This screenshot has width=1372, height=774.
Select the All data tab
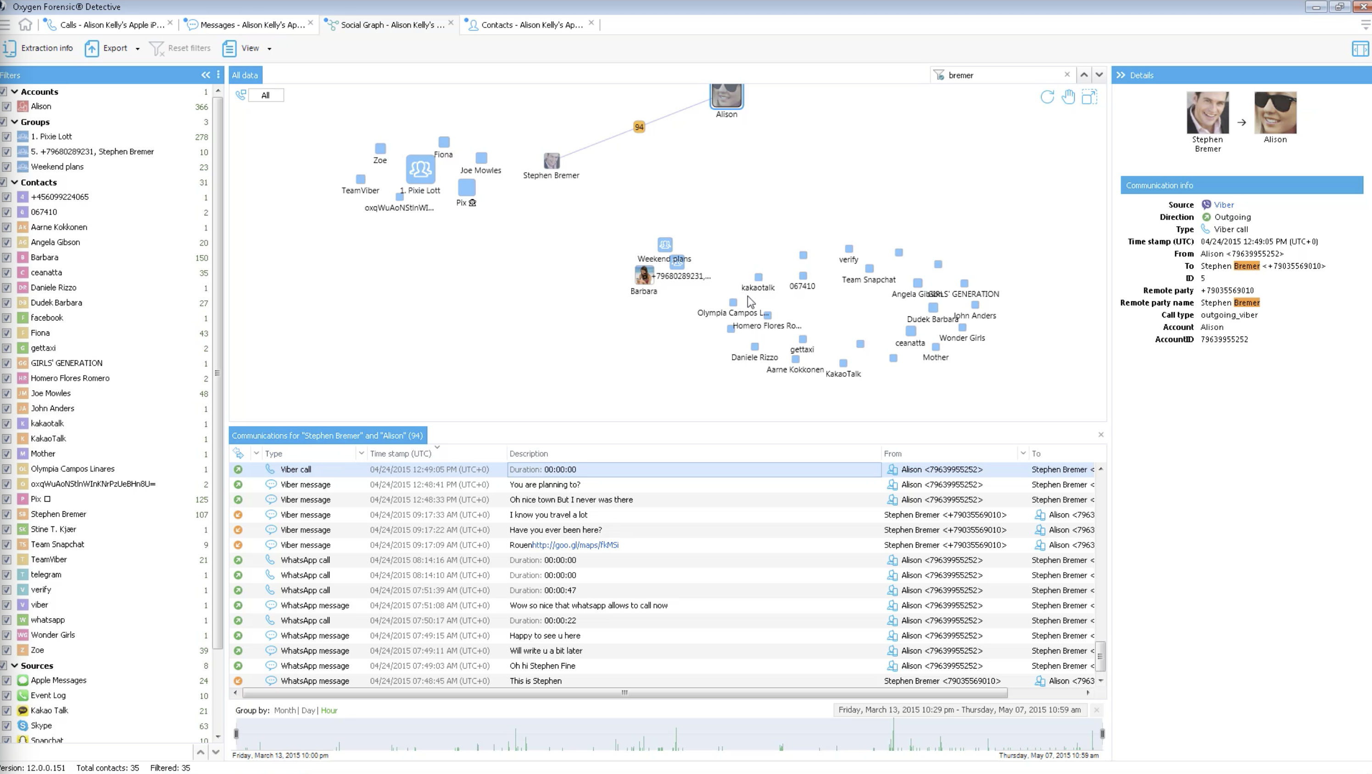click(245, 75)
